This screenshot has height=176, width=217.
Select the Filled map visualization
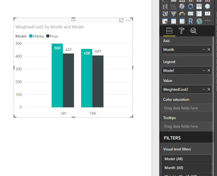[x=165, y=14]
